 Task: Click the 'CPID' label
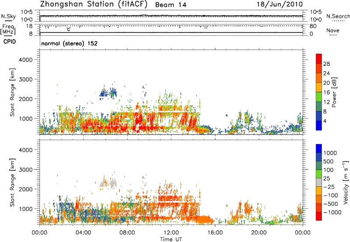tap(10, 41)
